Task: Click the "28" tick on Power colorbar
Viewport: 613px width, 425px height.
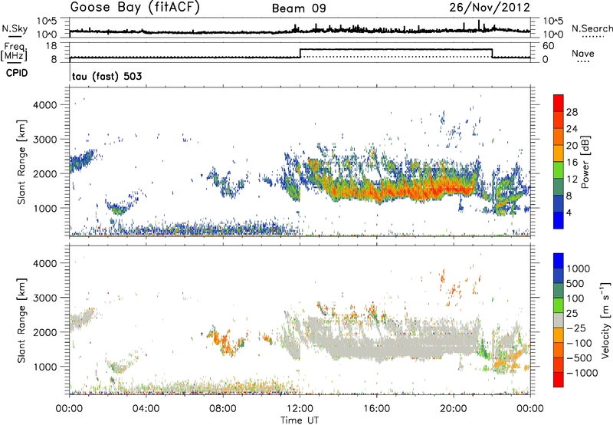Action: pyautogui.click(x=572, y=112)
